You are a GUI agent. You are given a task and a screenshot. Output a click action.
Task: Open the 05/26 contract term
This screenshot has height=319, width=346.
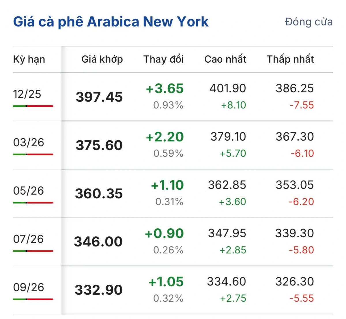29,191
